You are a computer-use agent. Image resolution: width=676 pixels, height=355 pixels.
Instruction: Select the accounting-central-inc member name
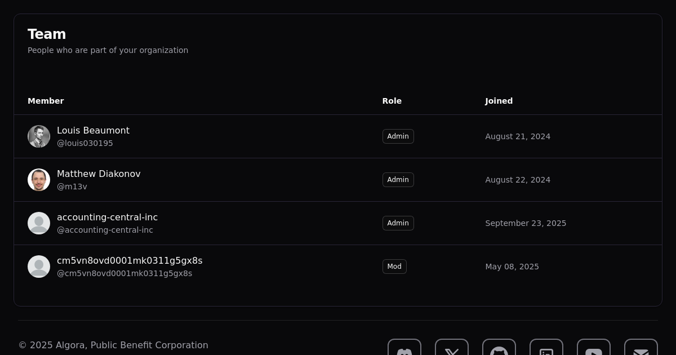tap(107, 217)
